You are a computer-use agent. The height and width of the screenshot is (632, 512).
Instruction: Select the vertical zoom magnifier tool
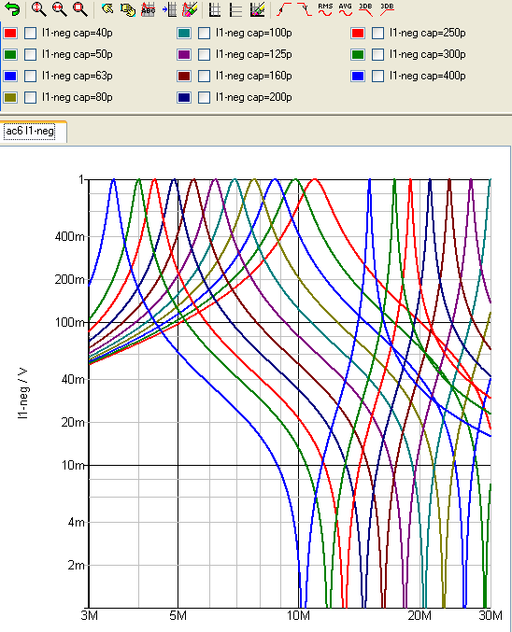[x=38, y=8]
